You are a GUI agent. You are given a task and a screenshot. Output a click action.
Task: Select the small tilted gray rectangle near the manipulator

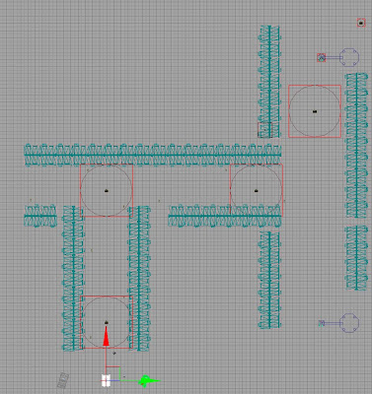pyautogui.click(x=62, y=380)
